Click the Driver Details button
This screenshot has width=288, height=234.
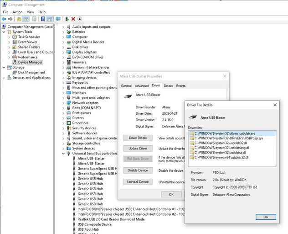pos(138,138)
